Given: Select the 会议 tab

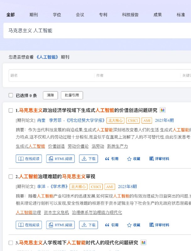Looking at the screenshot, I should [80, 15].
